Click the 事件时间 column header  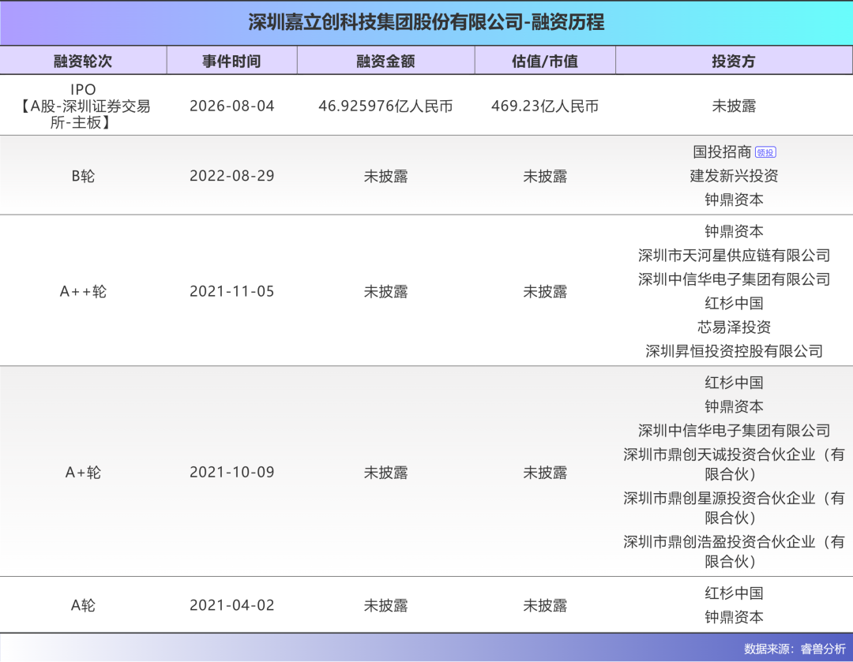coord(231,61)
